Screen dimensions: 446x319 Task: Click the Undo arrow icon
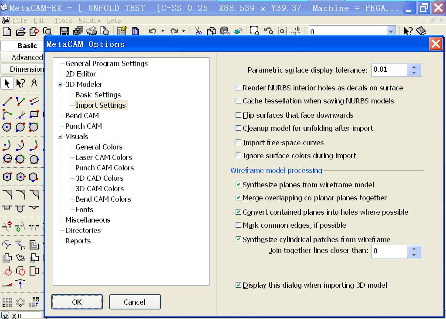coord(153,31)
